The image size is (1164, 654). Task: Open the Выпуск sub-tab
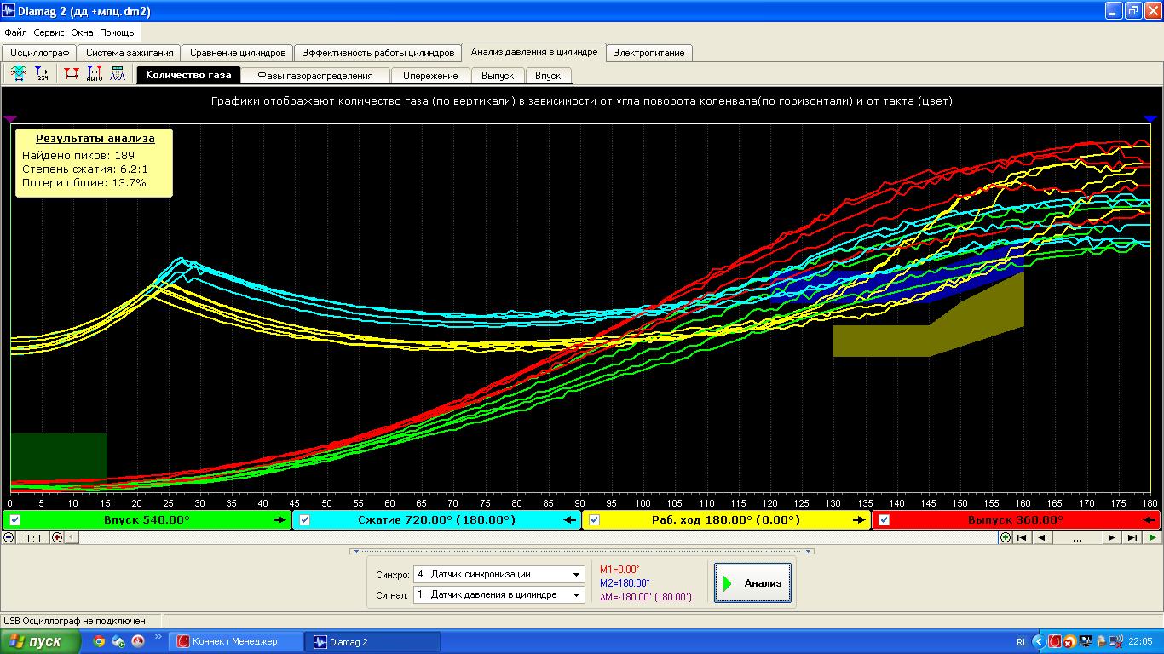click(x=498, y=76)
